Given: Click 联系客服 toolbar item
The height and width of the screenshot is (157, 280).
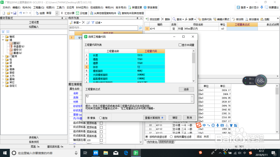Looking at the screenshot, I should [x=151, y=8].
